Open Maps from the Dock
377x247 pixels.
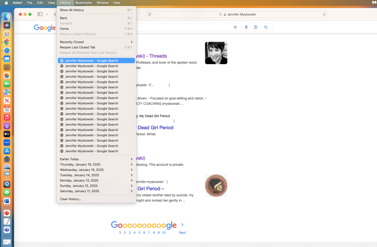(x=6, y=92)
